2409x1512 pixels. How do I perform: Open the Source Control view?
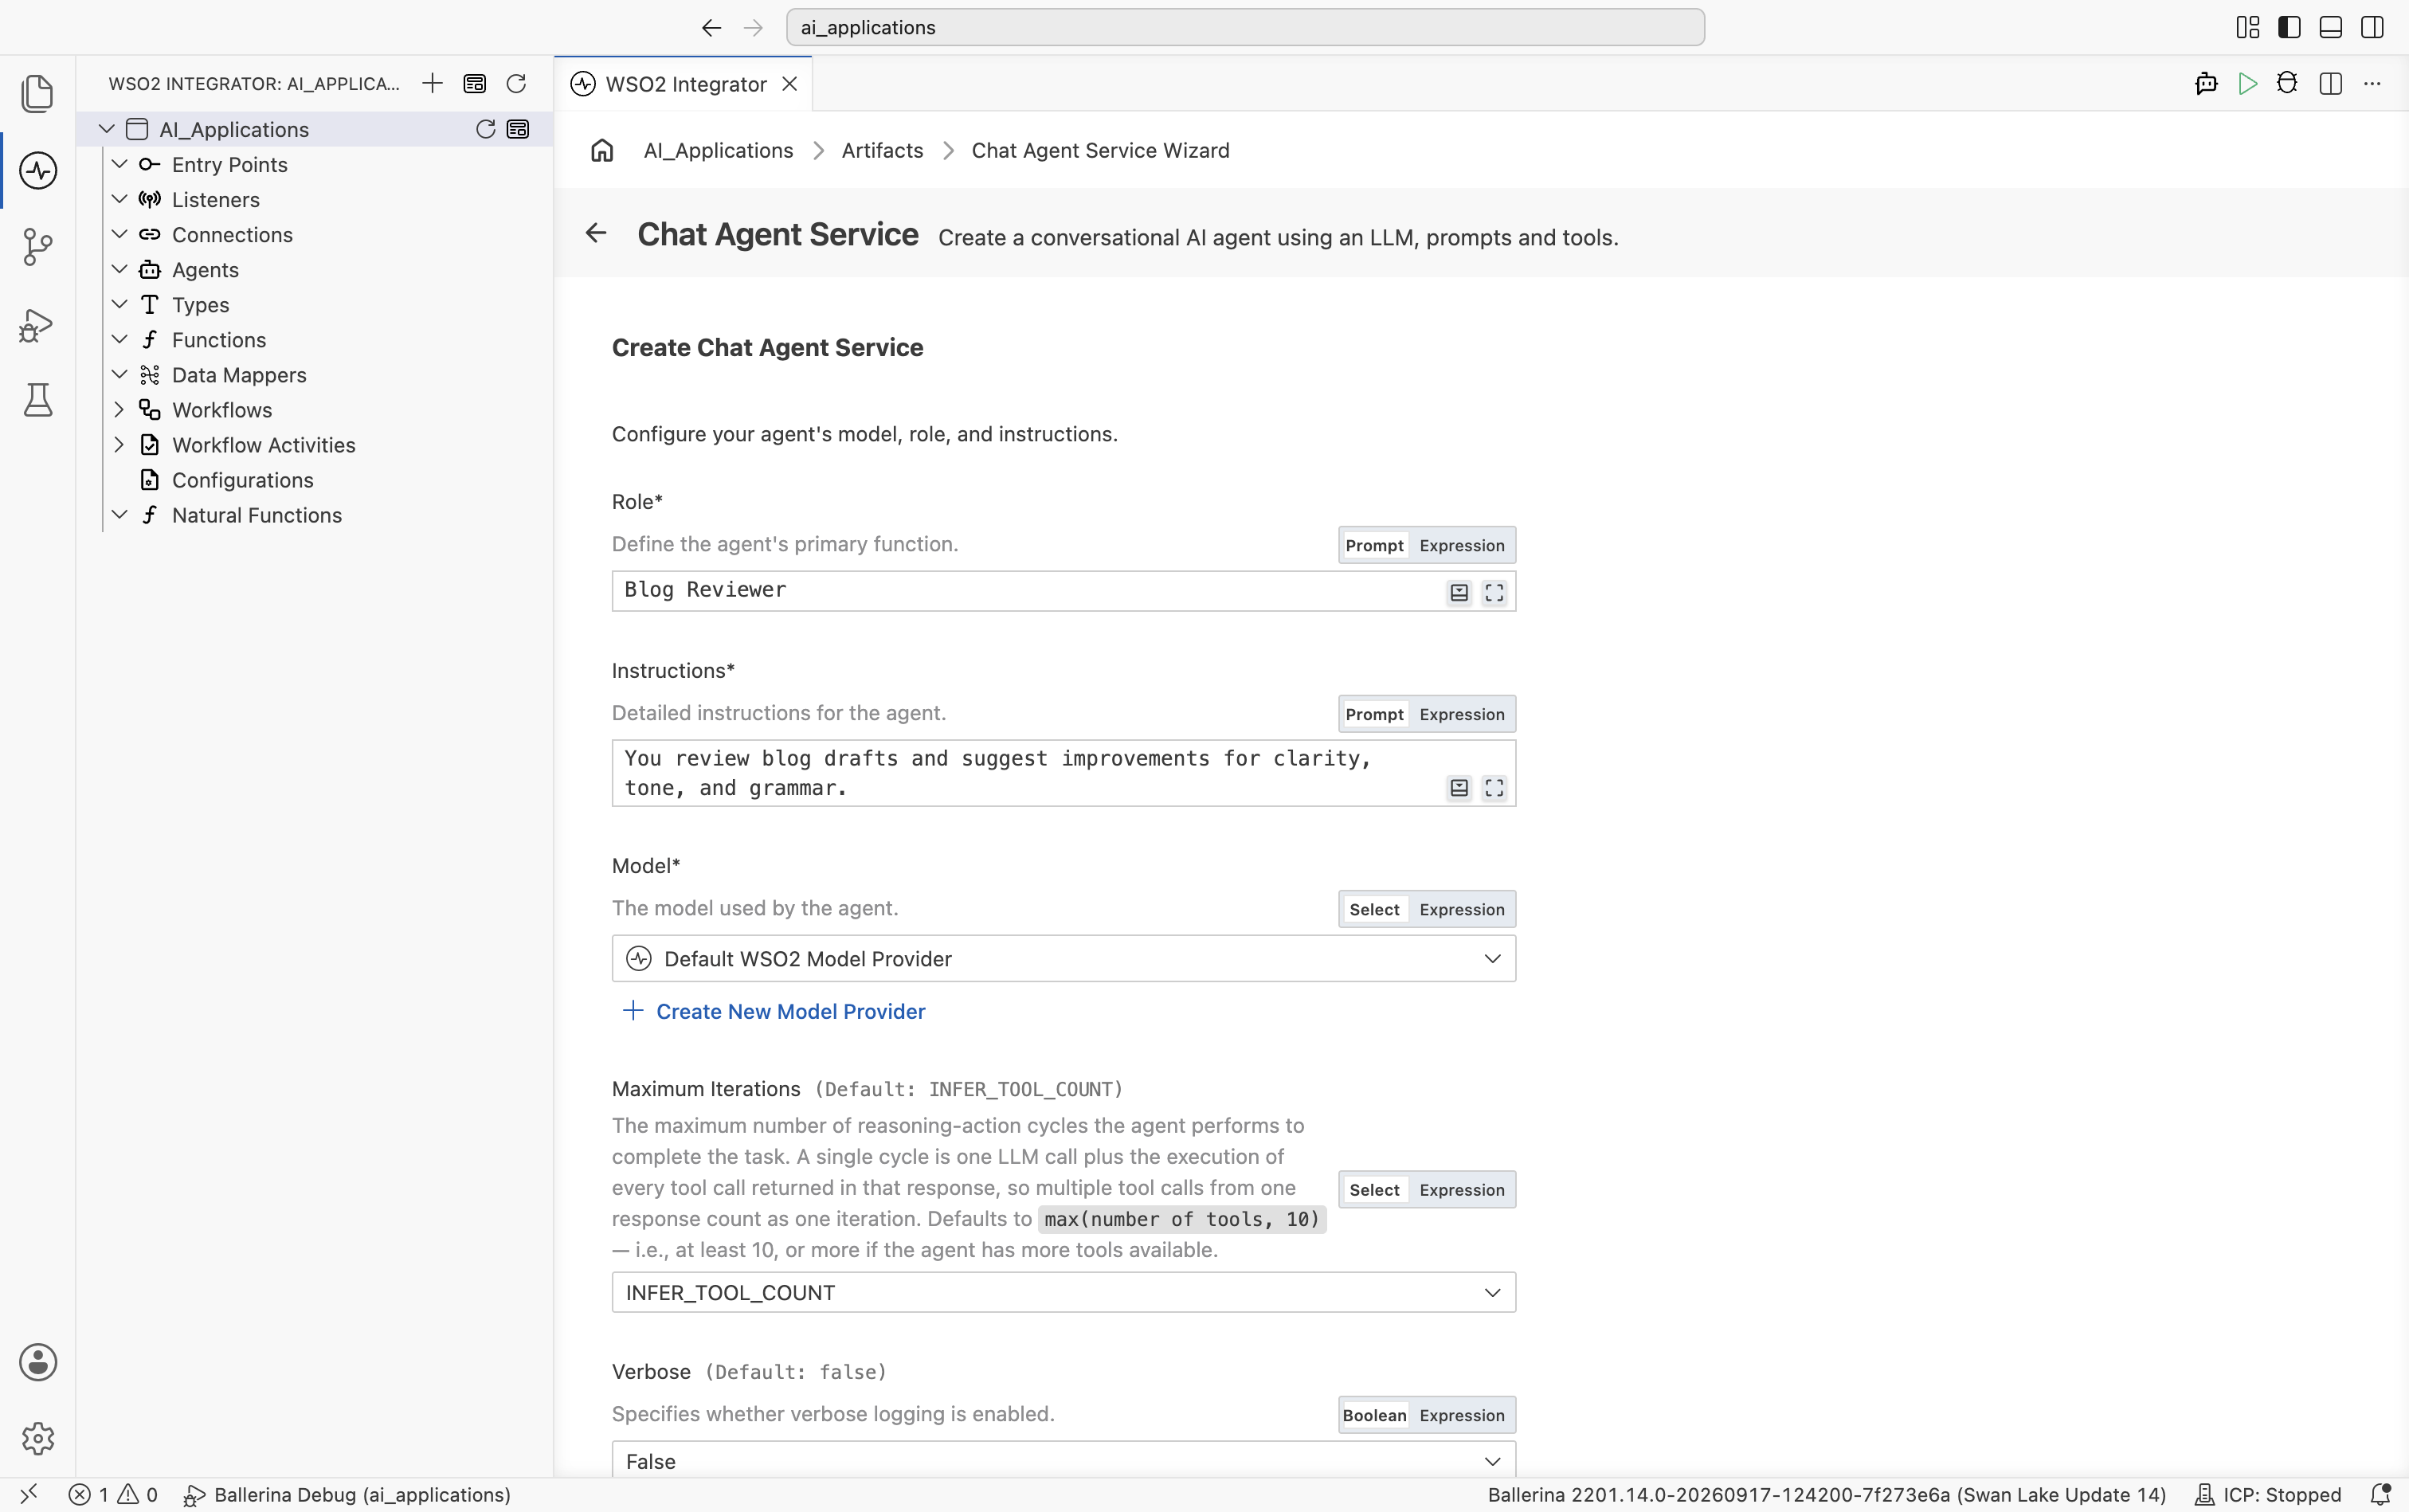point(38,247)
